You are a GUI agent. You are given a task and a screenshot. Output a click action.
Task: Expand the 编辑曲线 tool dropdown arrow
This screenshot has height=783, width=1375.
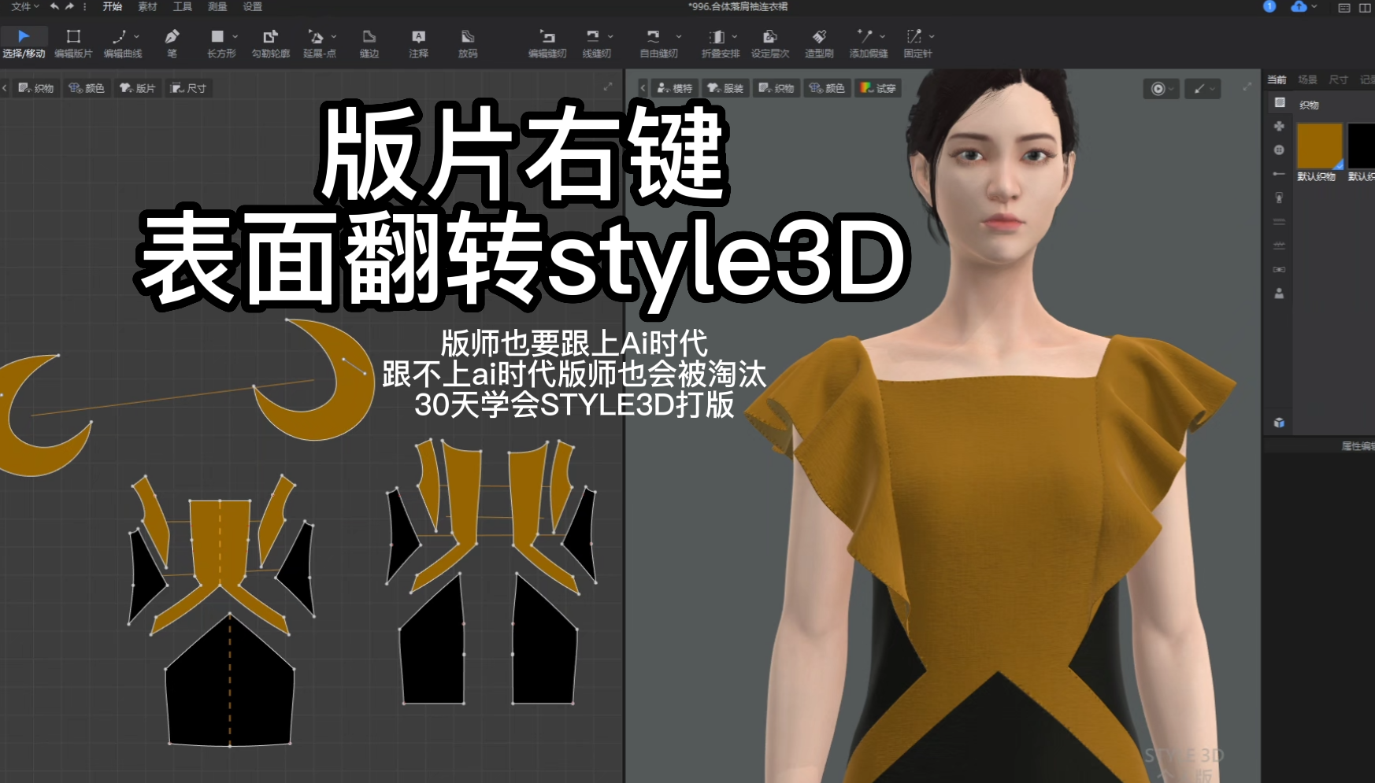click(x=137, y=36)
